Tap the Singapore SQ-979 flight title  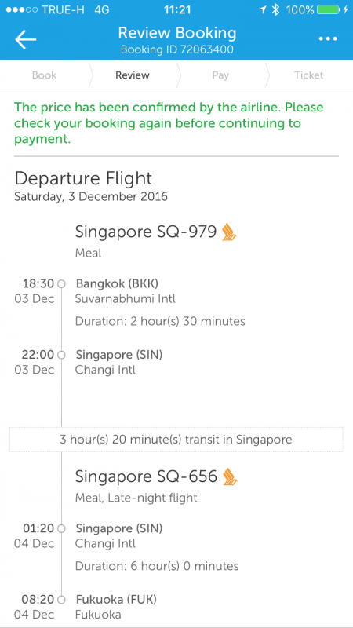click(x=146, y=232)
